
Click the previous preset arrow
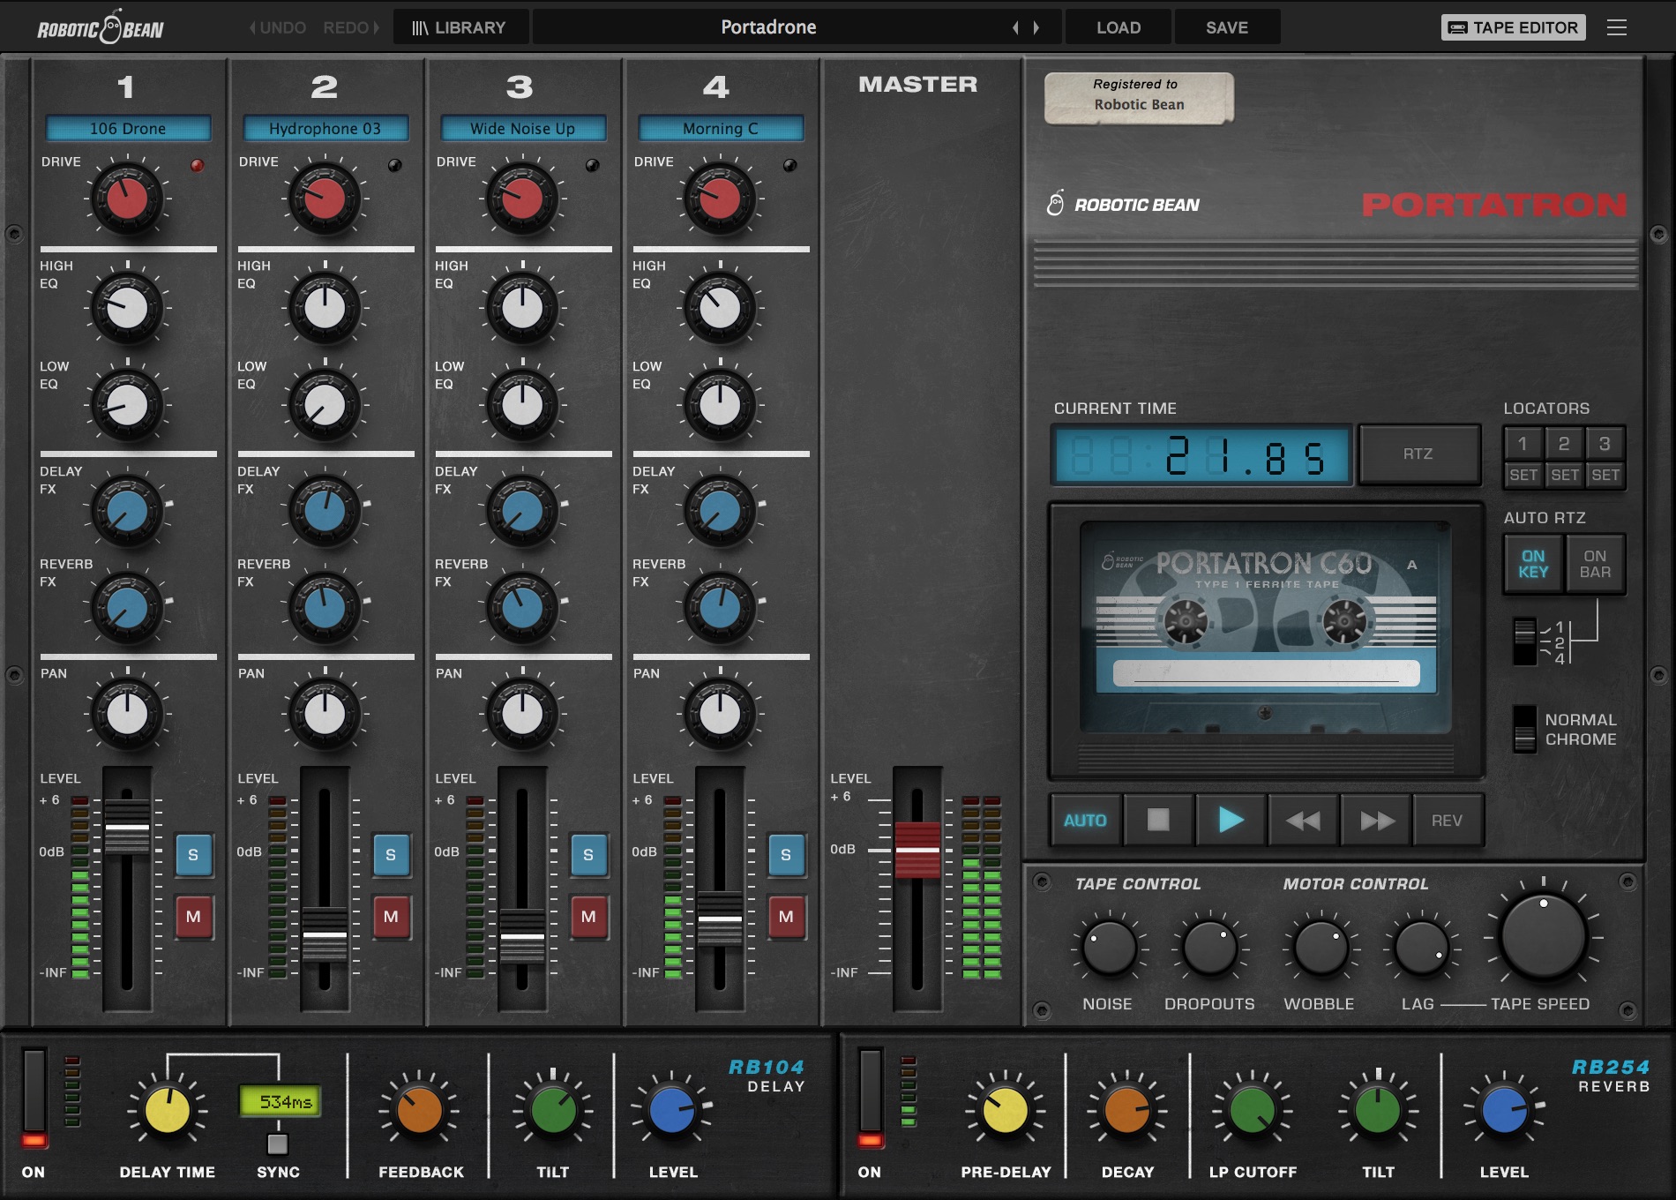point(1016,26)
